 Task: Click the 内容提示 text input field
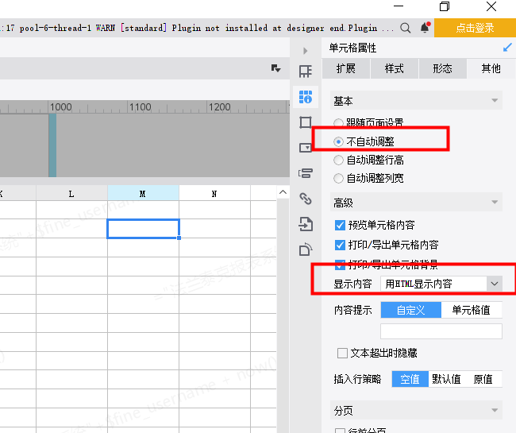(441, 331)
